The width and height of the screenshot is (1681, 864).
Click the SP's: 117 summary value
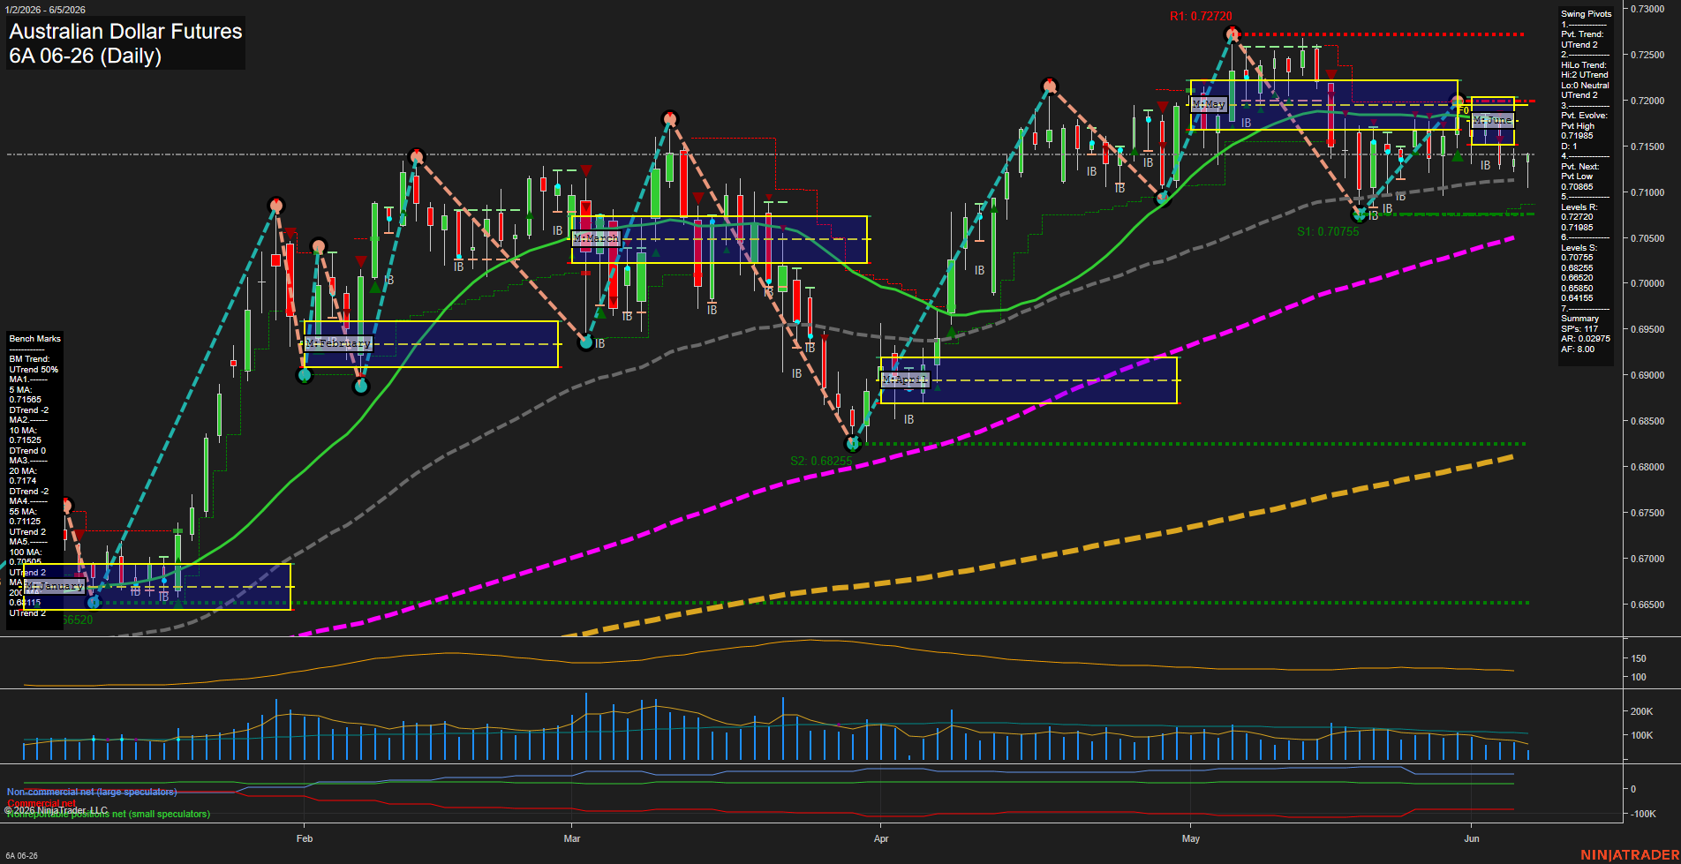click(x=1579, y=329)
